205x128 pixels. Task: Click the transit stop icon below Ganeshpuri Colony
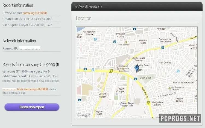click(x=95, y=39)
